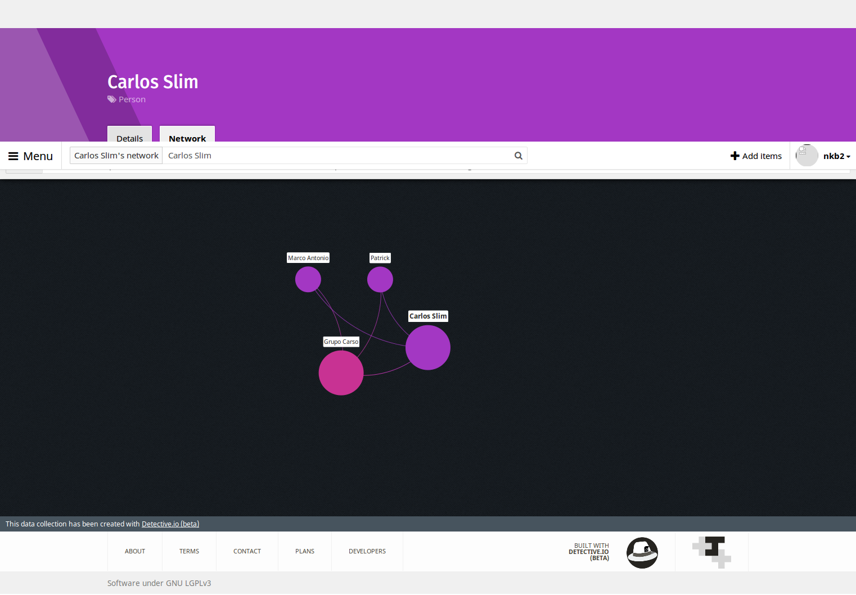856x595 pixels.
Task: Click the Software under GNU LGPLv3 text
Action: [x=159, y=583]
